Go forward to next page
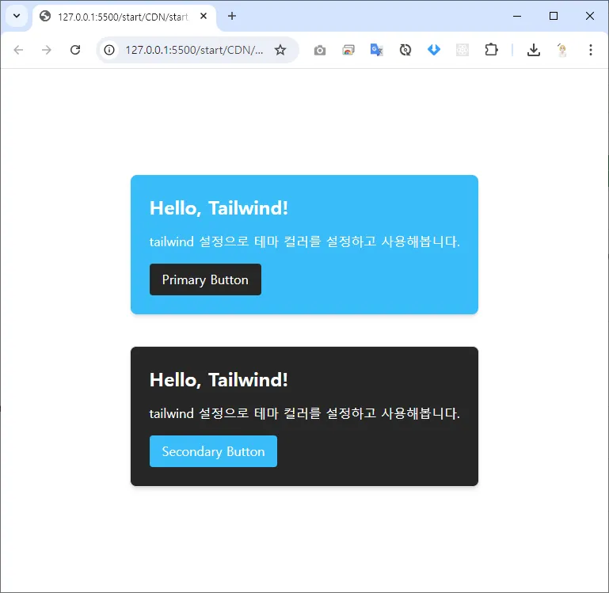609x593 pixels. [47, 50]
